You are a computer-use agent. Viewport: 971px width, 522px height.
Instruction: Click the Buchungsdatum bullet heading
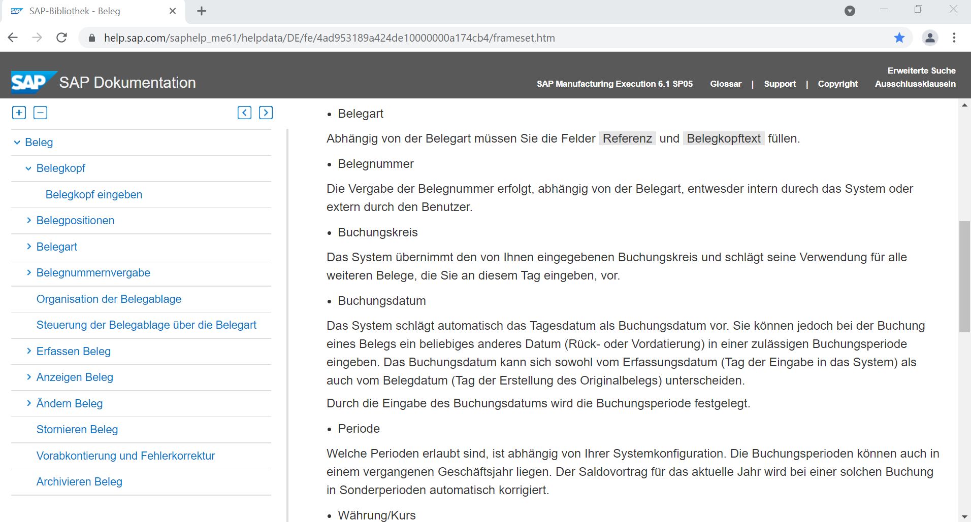(x=382, y=301)
